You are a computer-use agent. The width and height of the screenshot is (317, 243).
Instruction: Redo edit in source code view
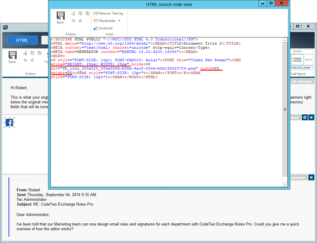(80, 21)
